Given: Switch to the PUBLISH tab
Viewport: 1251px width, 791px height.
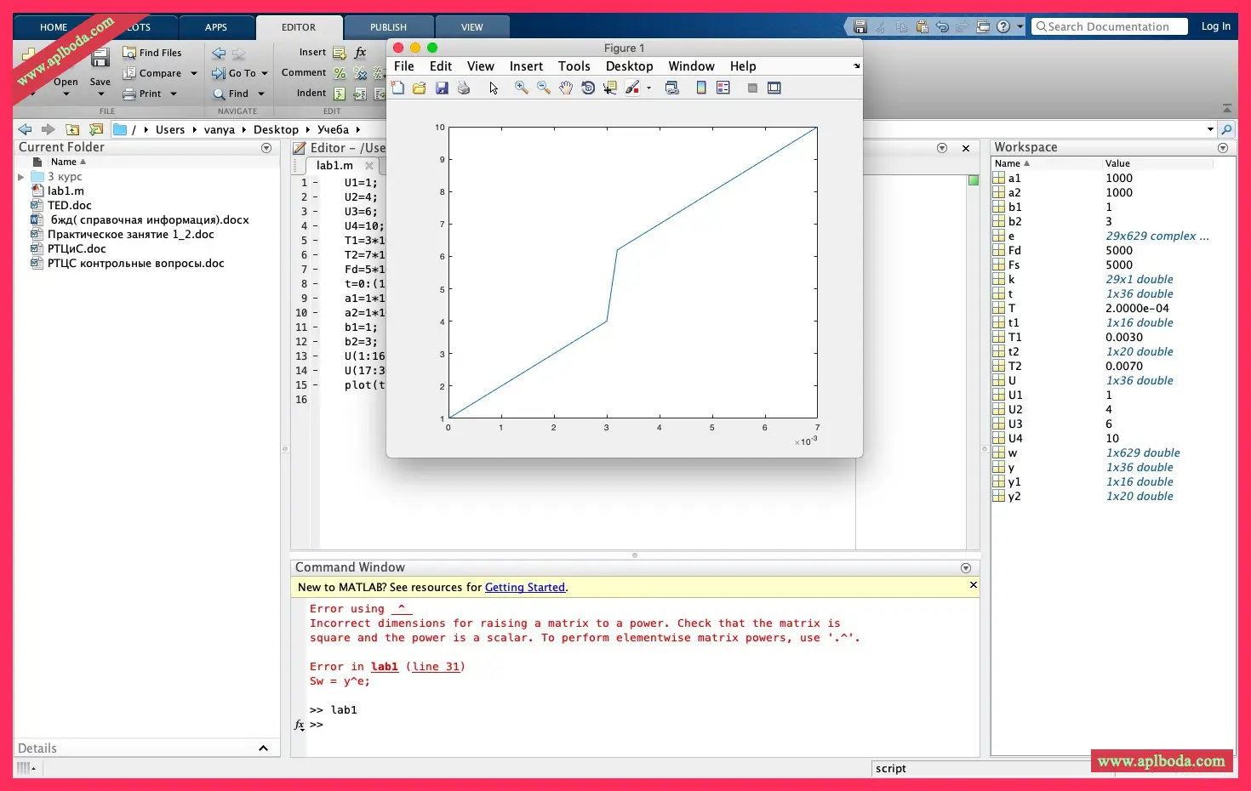Looking at the screenshot, I should (388, 27).
